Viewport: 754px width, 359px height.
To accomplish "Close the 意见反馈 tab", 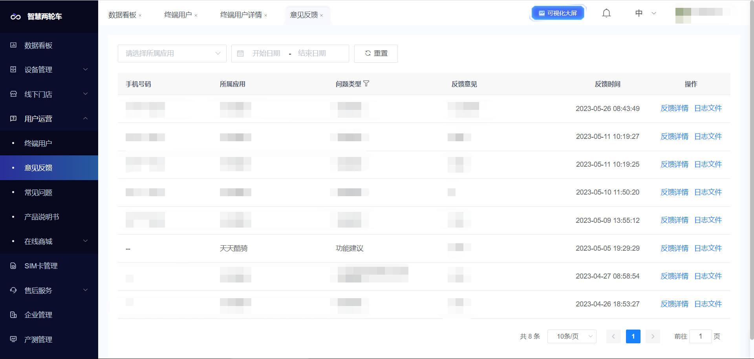I will [322, 16].
